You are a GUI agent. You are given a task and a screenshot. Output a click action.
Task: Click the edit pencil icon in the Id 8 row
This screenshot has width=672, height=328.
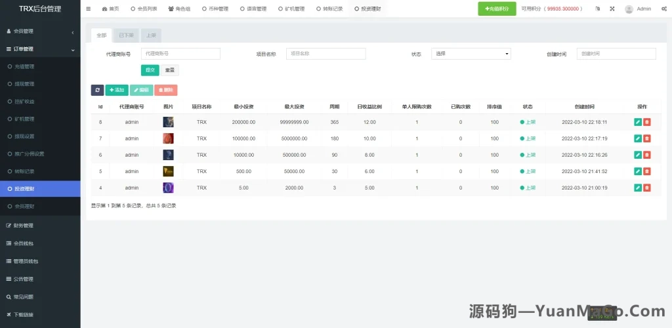[638, 122]
